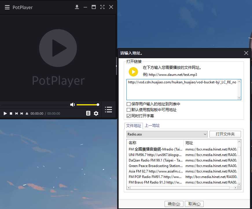The image size is (252, 209).
Task: Confirm with the 确定(O) button
Action: (x=174, y=204)
